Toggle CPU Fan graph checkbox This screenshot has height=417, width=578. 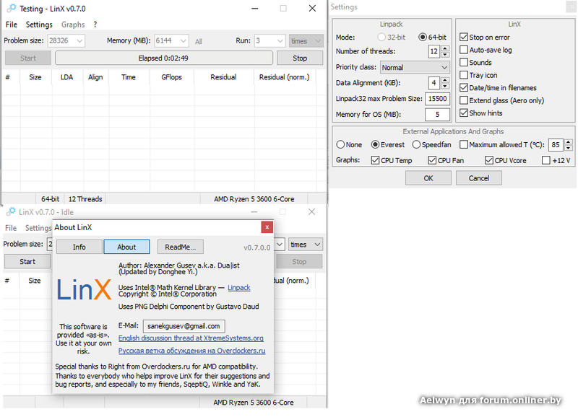[432, 160]
